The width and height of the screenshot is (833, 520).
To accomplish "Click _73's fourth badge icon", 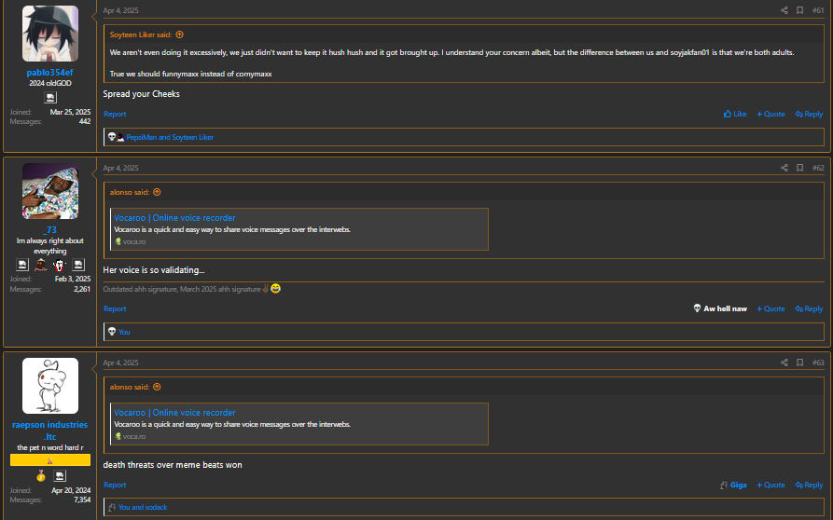I will [x=78, y=265].
